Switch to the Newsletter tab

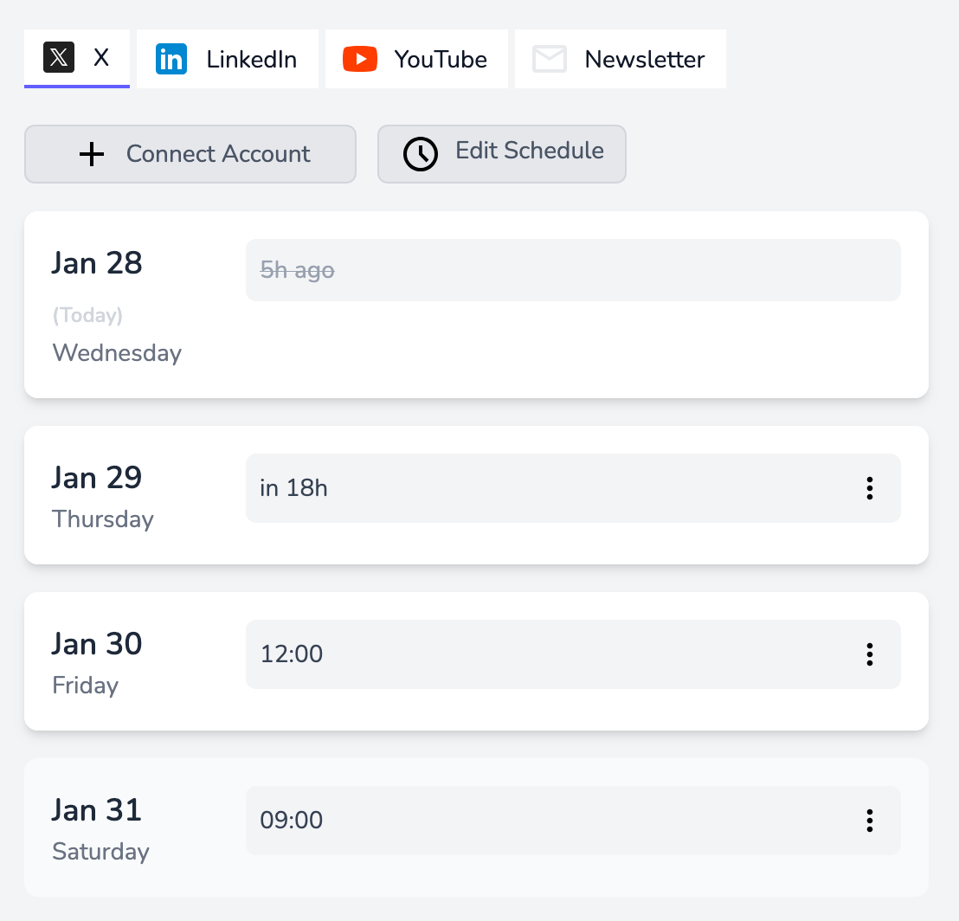[x=620, y=58]
